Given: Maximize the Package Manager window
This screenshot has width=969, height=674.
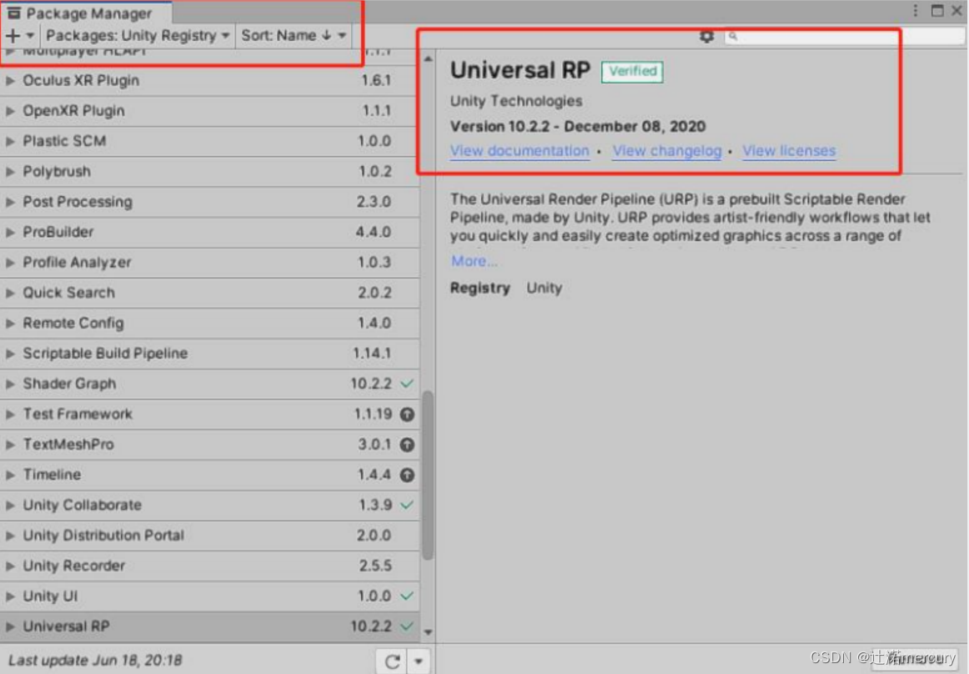Looking at the screenshot, I should tap(937, 11).
